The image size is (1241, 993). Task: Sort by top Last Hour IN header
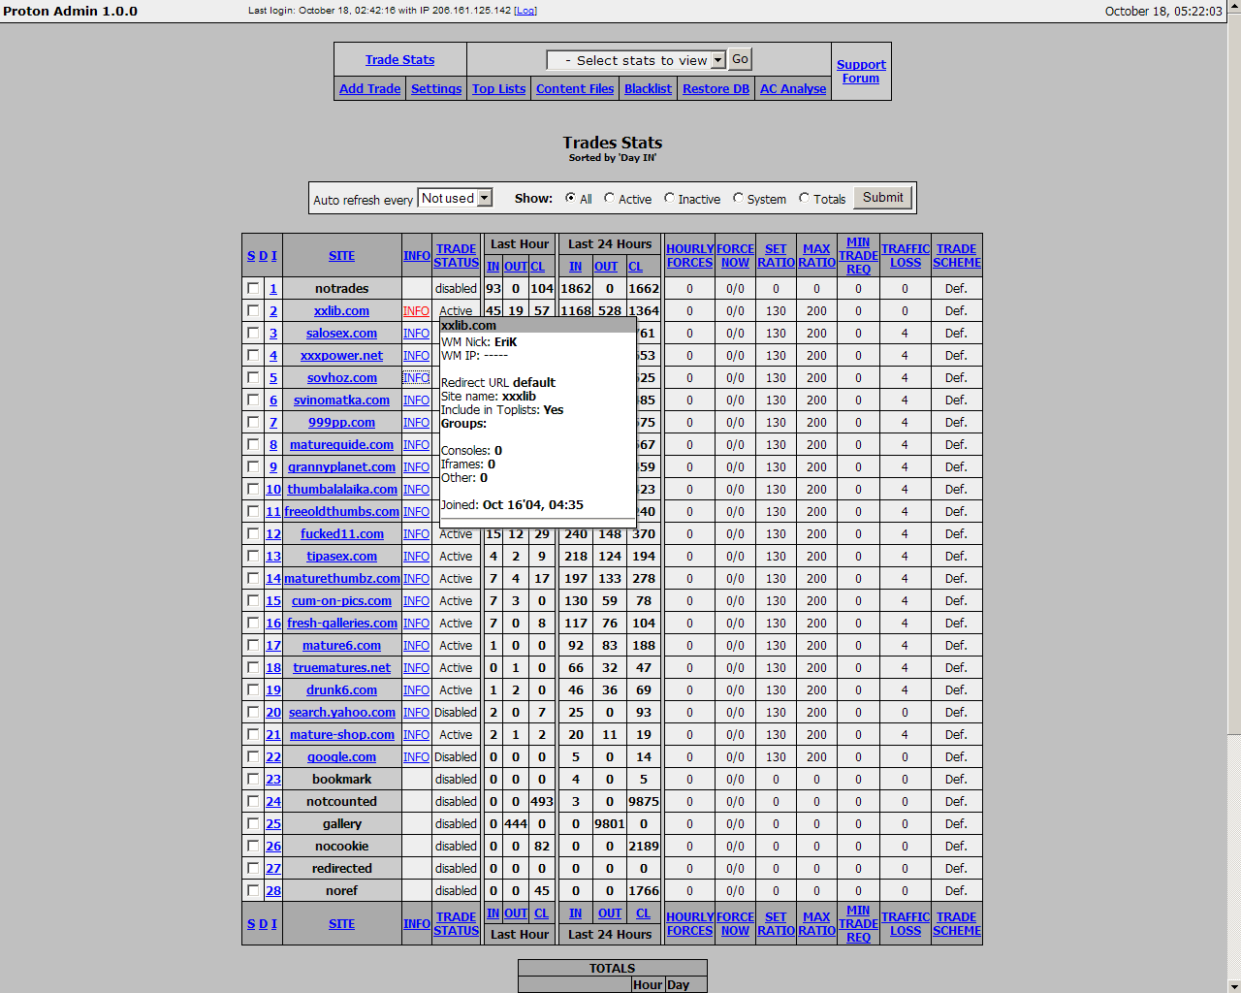pos(493,267)
